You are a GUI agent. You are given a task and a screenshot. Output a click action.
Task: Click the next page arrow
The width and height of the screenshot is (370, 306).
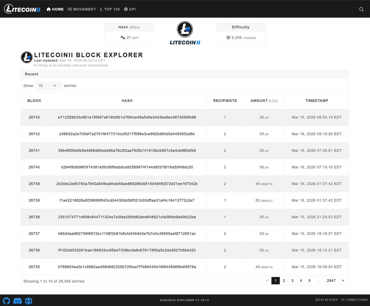pos(343,281)
